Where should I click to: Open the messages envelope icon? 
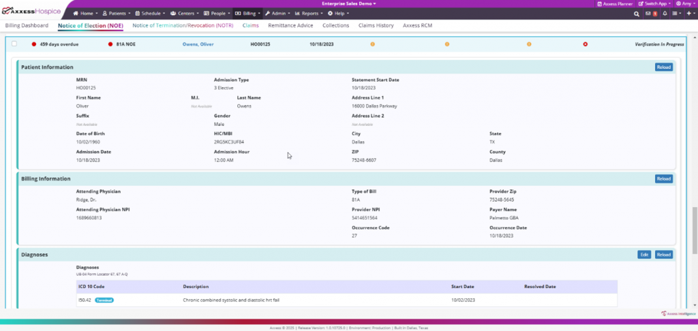pos(648,14)
